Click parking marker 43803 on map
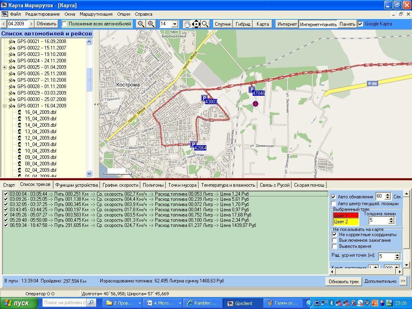 204,98
